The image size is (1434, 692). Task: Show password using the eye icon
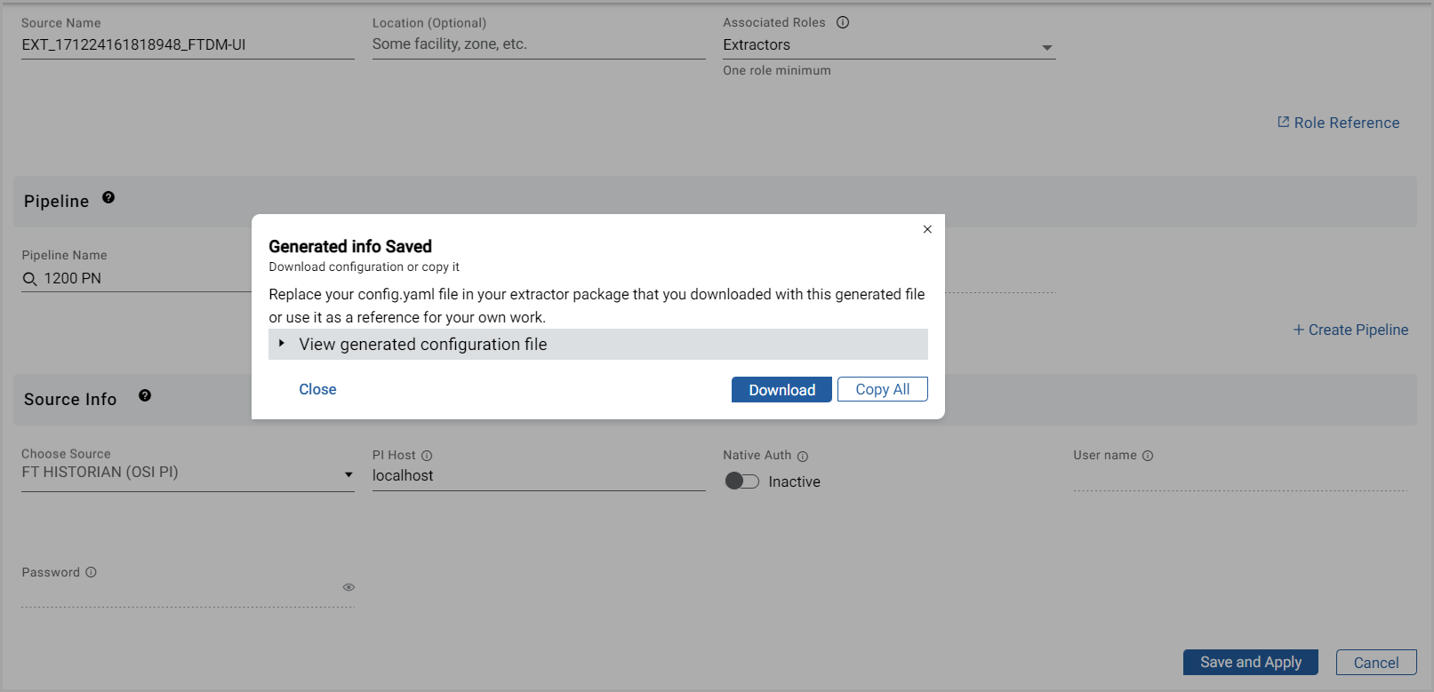point(348,587)
